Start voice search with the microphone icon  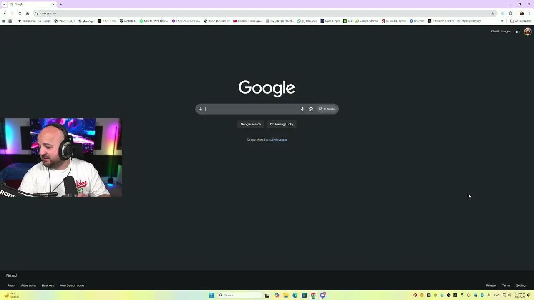(302, 109)
